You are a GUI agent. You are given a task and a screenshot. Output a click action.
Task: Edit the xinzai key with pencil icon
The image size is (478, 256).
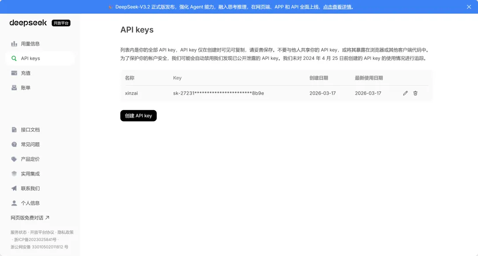pyautogui.click(x=405, y=93)
